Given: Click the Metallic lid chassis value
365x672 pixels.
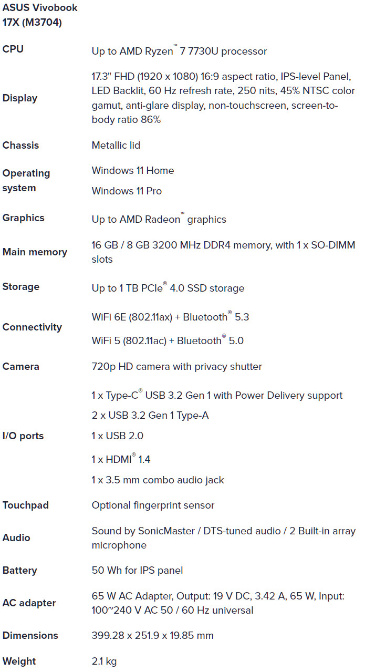Looking at the screenshot, I should coord(116,146).
